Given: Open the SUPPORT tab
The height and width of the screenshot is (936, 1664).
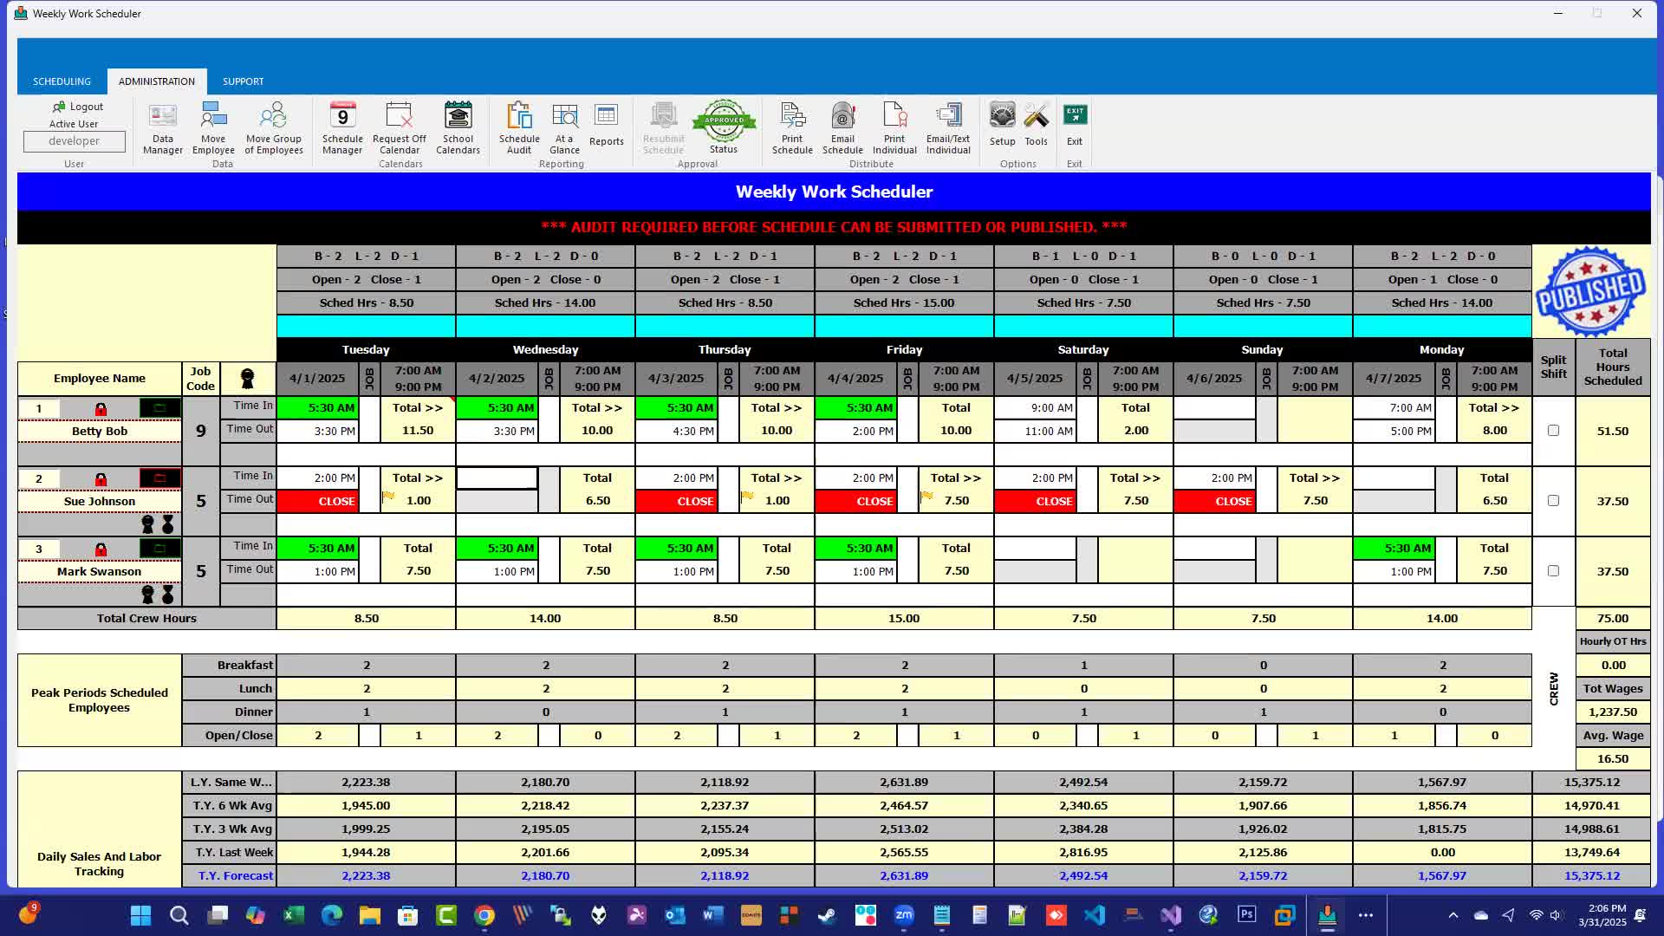Looking at the screenshot, I should [243, 81].
